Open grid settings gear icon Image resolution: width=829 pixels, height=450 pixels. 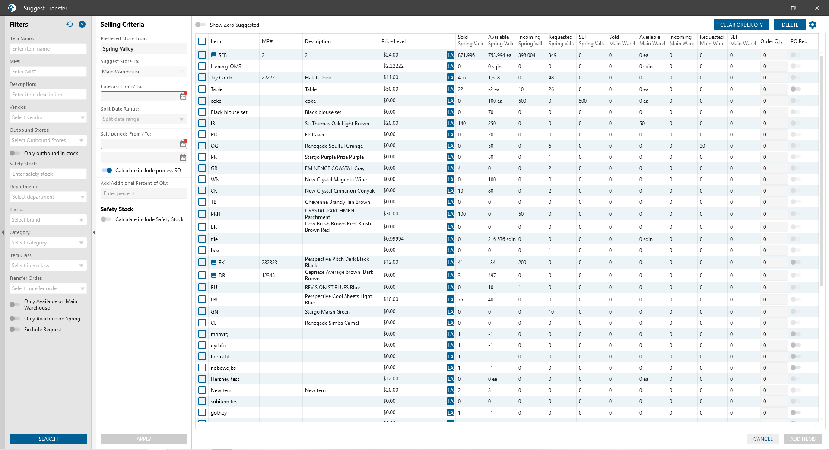(x=813, y=25)
